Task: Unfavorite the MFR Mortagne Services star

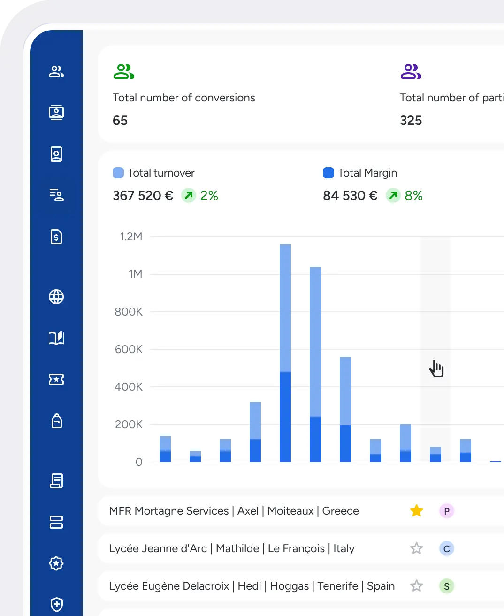Action: [x=416, y=511]
